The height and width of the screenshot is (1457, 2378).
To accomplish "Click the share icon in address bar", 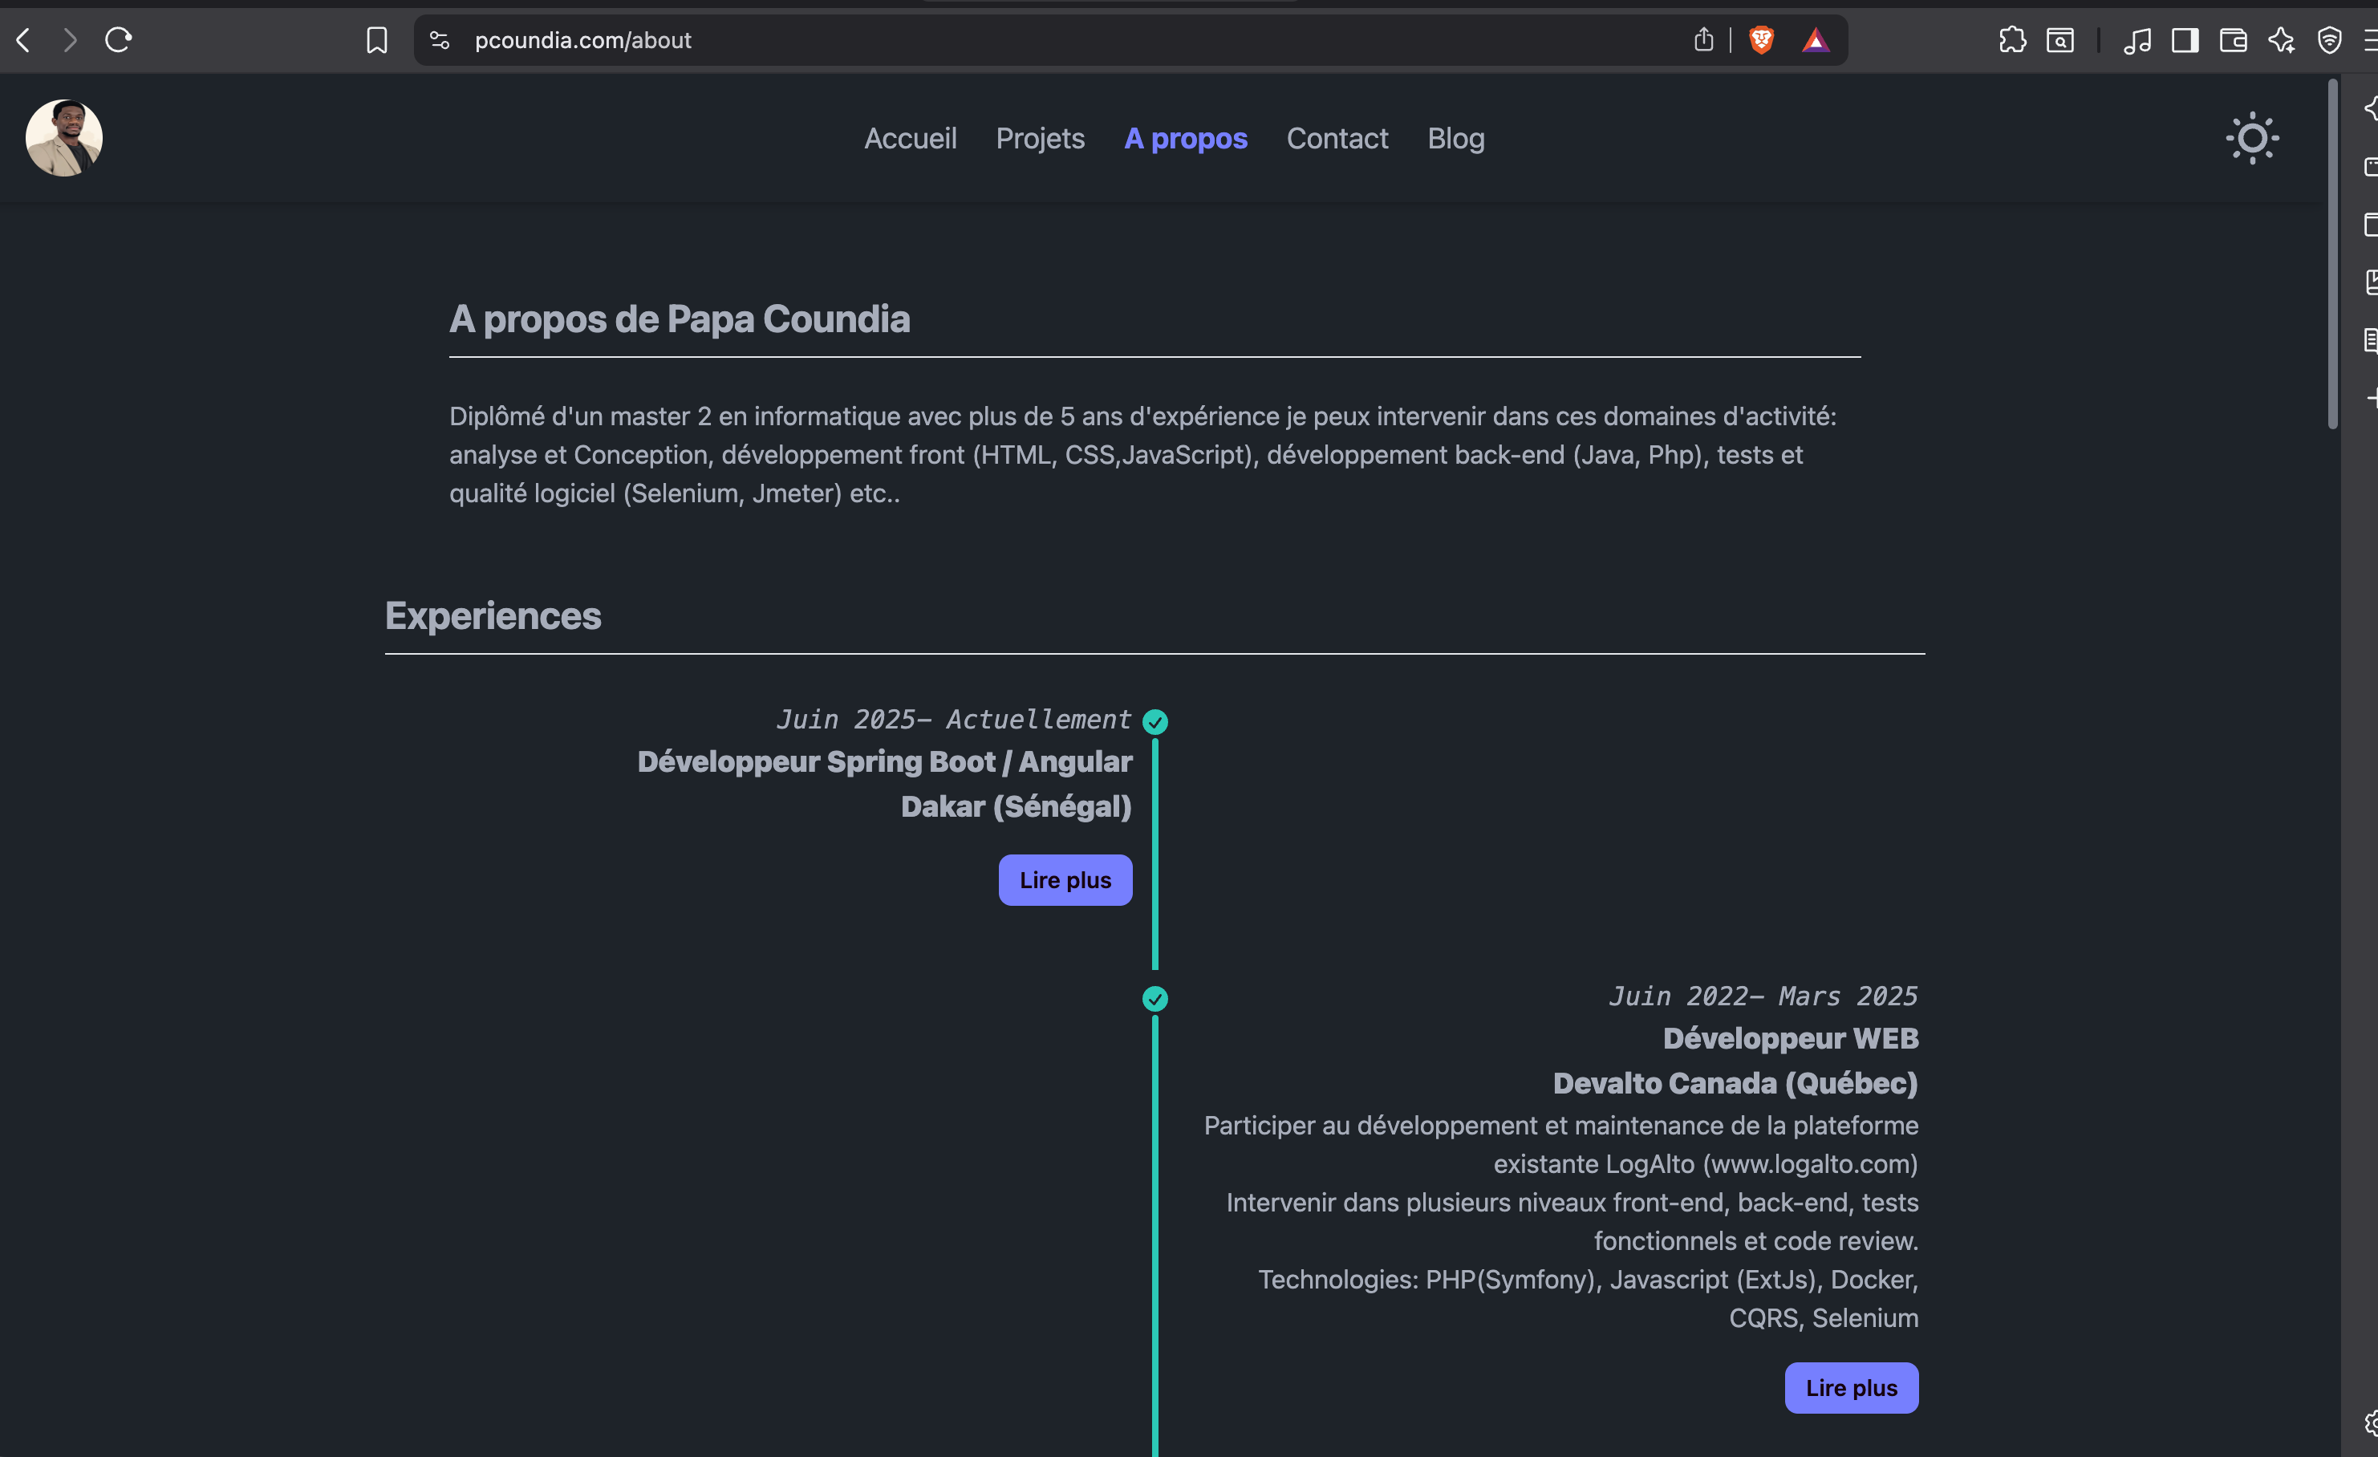I will pyautogui.click(x=1703, y=39).
